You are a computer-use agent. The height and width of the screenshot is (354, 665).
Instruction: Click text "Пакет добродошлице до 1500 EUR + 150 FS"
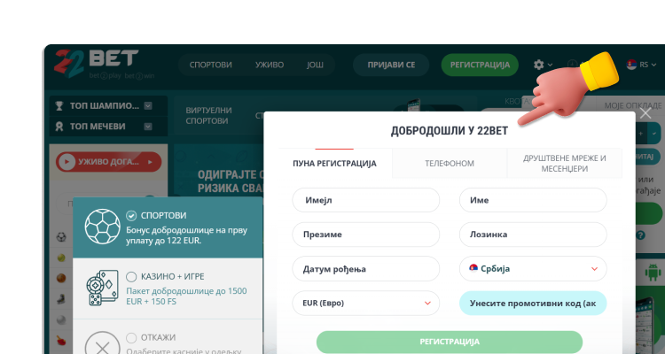pyautogui.click(x=186, y=296)
